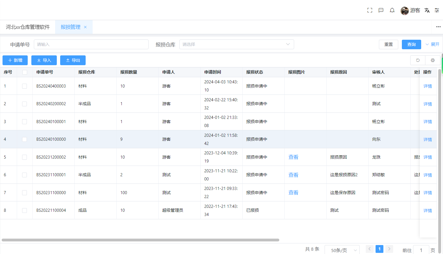Toggle the select-all header checkbox

point(25,72)
